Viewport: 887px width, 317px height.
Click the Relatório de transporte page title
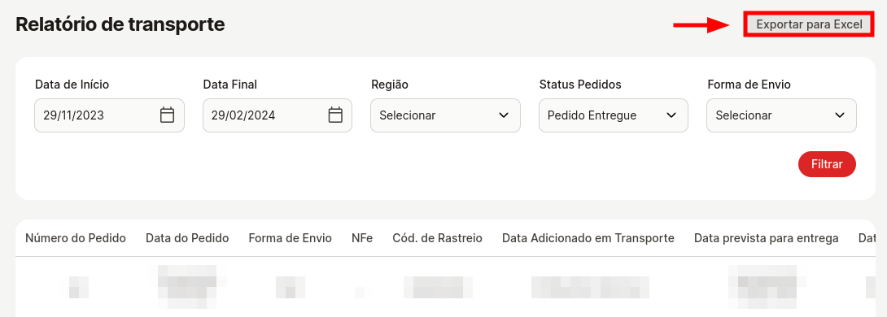click(x=120, y=24)
